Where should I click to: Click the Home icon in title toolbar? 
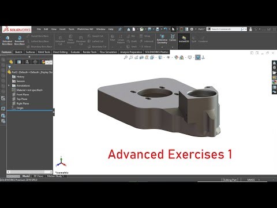tap(129, 29)
